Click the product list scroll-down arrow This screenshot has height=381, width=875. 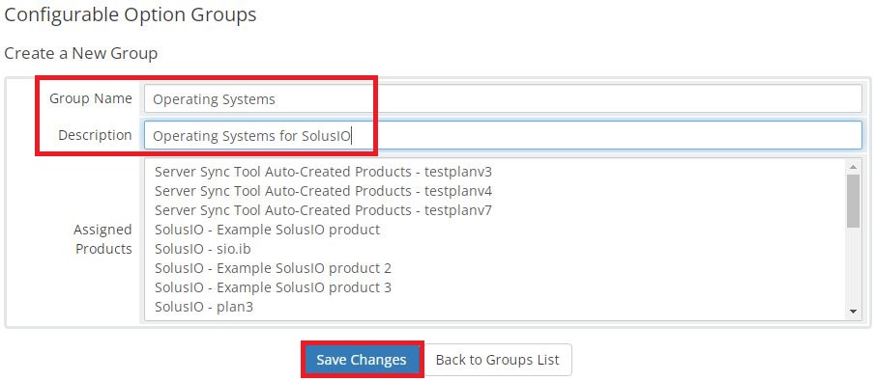tap(853, 312)
